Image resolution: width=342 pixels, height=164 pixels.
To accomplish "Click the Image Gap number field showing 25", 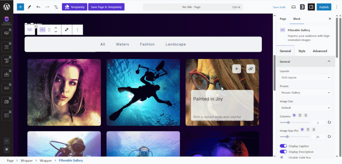I will coord(318,137).
